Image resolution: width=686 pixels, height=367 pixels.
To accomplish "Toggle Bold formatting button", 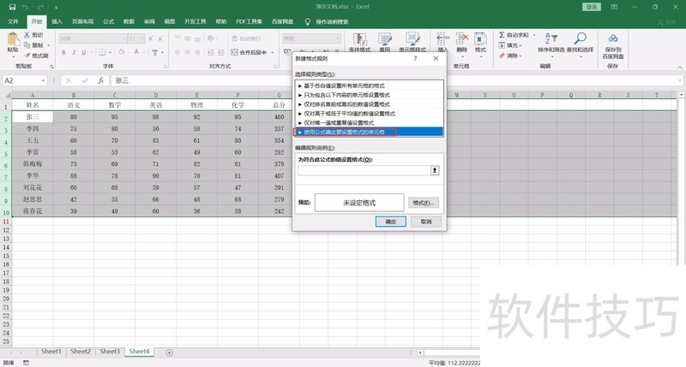I will pyautogui.click(x=63, y=52).
